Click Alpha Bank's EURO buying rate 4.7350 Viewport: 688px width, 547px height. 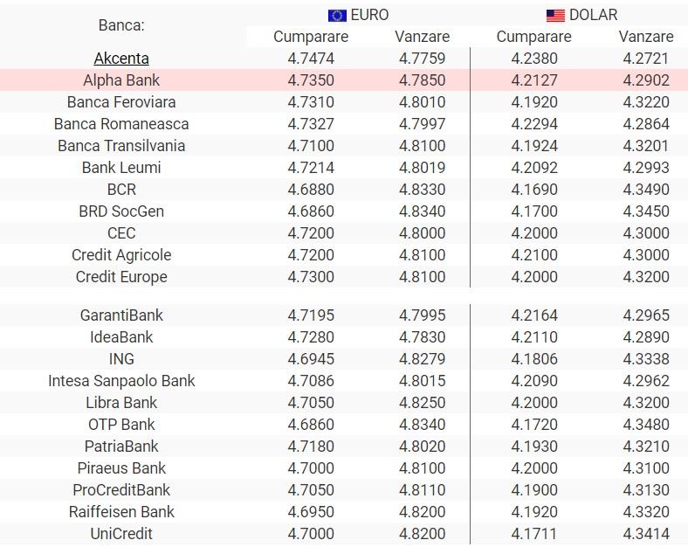point(311,80)
